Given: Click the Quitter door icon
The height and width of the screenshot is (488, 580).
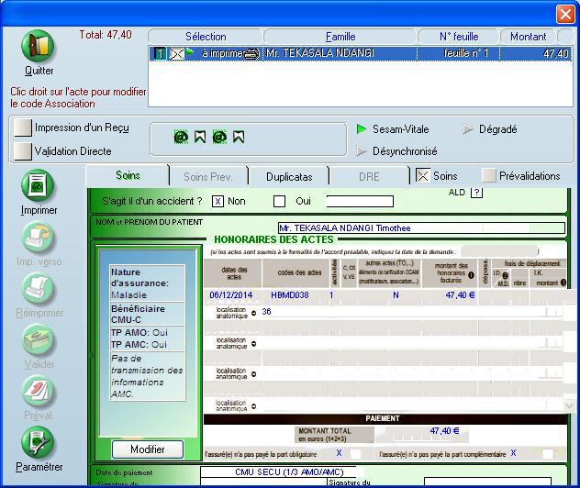Looking at the screenshot, I should pyautogui.click(x=38, y=47).
